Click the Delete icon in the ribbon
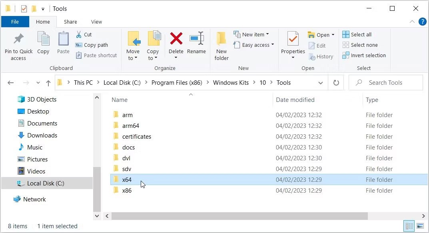The image size is (429, 233). pyautogui.click(x=176, y=39)
